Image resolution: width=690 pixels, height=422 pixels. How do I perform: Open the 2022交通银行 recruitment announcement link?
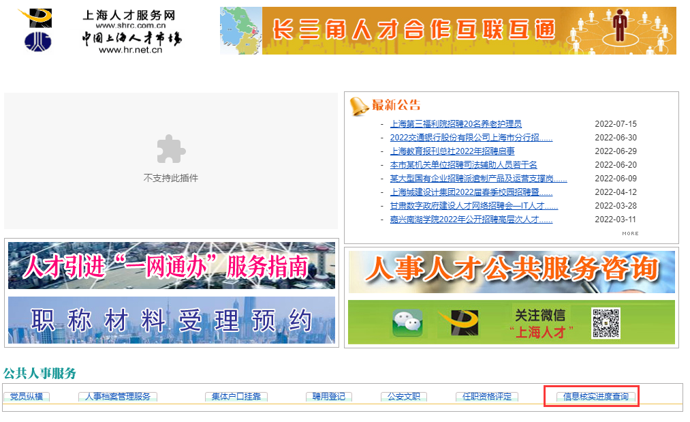tap(471, 138)
